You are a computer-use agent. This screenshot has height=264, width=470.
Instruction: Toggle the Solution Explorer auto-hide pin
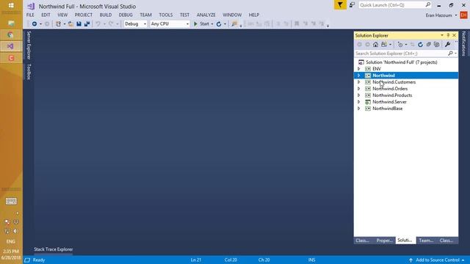448,35
